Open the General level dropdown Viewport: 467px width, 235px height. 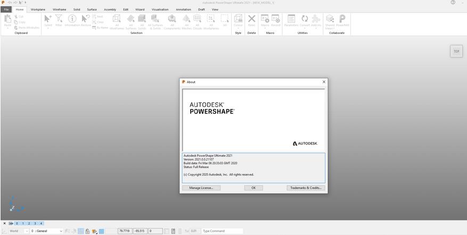coord(47,231)
